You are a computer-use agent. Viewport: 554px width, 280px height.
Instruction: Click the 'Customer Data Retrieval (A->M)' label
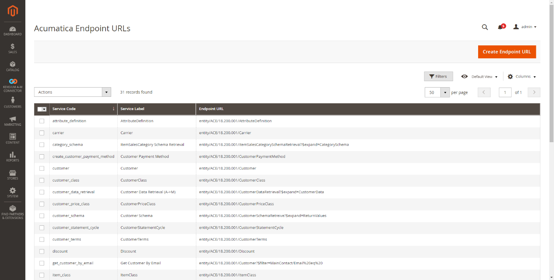pos(148,192)
